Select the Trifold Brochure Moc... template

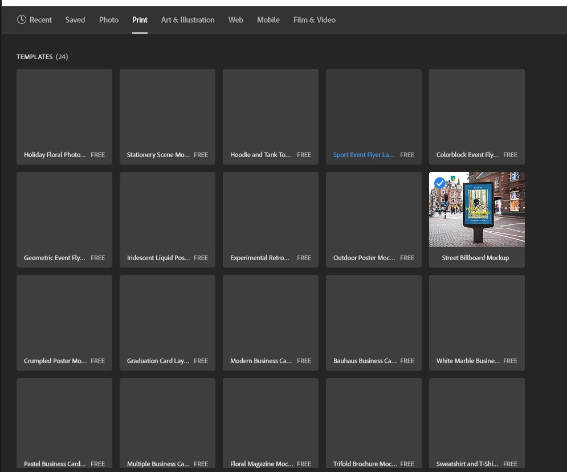click(374, 423)
